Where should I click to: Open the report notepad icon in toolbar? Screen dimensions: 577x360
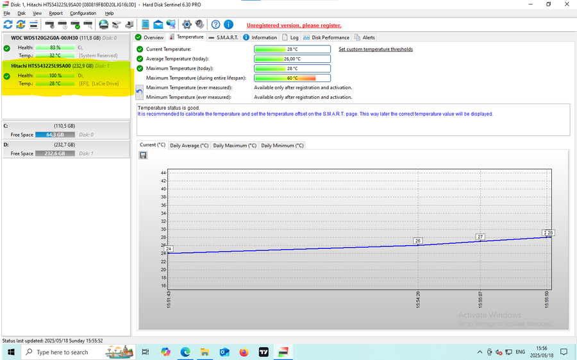[145, 24]
